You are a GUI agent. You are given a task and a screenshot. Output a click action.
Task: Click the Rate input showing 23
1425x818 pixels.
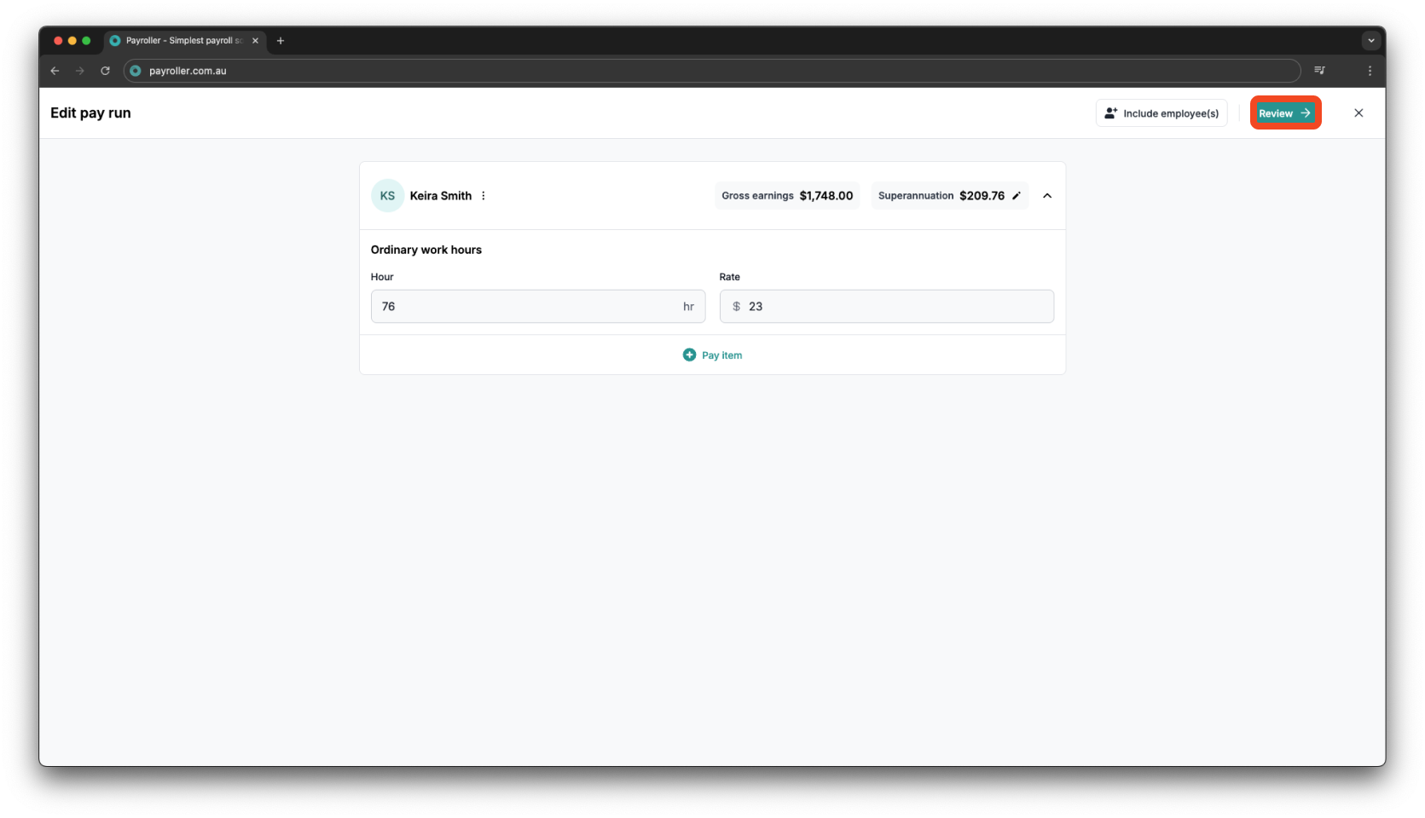886,306
